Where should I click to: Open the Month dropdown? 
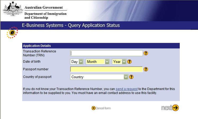click(97, 62)
